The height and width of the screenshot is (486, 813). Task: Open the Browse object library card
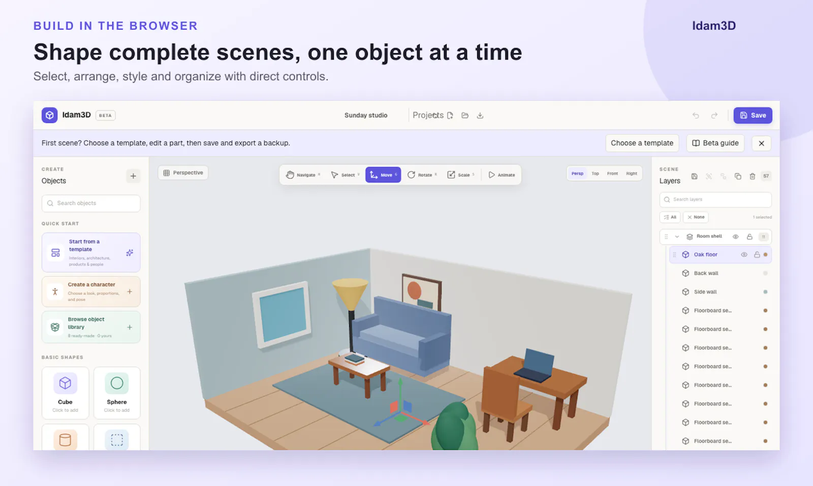91,328
